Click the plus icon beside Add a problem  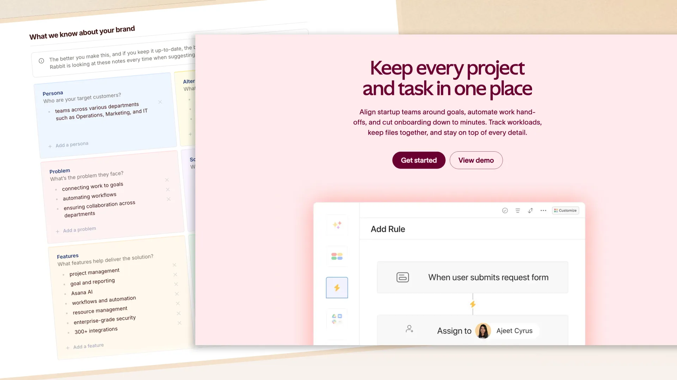(57, 232)
